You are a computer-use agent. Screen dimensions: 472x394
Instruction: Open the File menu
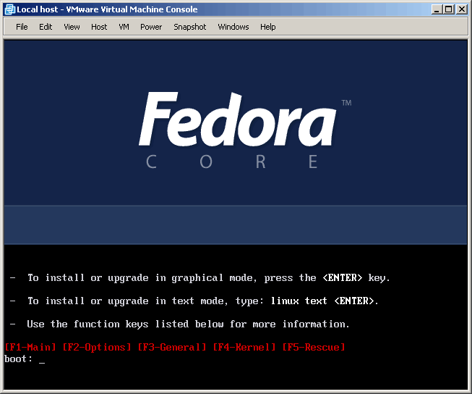tap(22, 27)
